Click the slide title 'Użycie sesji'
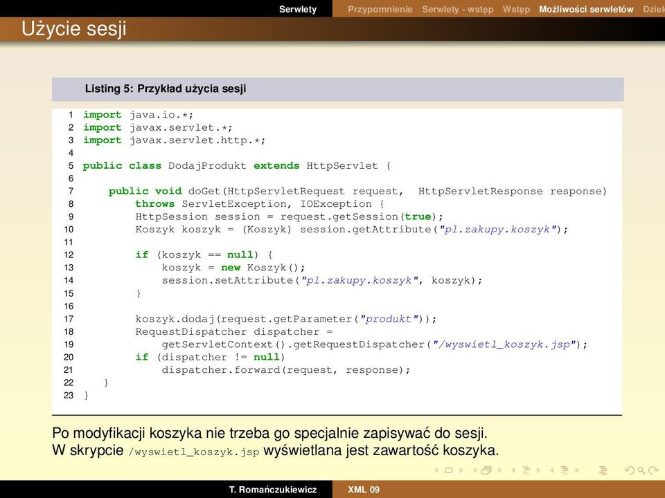665x498 pixels. pos(74,29)
